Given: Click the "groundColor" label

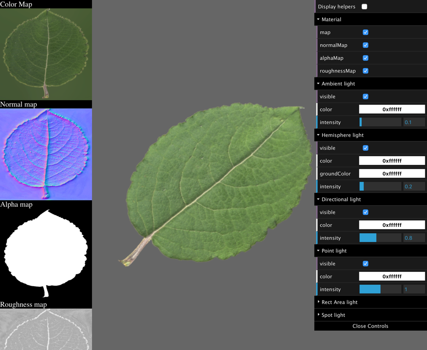Looking at the screenshot, I should (x=335, y=174).
